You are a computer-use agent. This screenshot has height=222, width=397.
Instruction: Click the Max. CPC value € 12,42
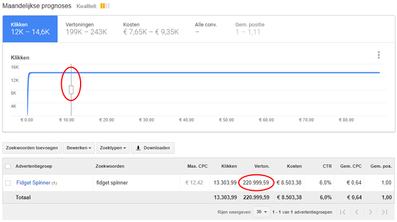194,183
